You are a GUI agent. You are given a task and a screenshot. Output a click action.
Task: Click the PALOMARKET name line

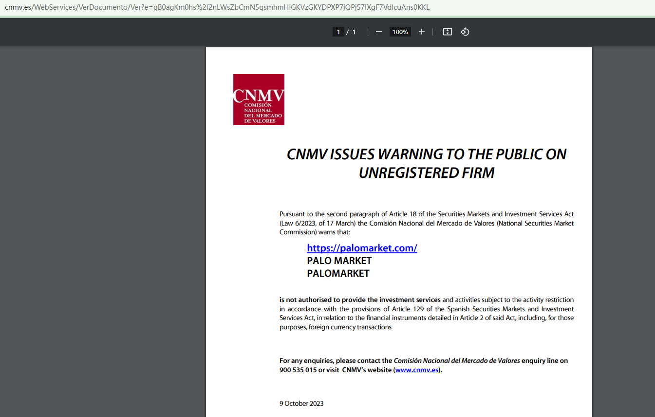[x=338, y=273]
